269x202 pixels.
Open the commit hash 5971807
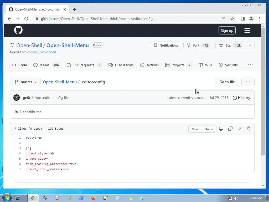pyautogui.click(x=197, y=98)
